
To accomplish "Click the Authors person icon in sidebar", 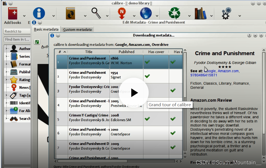I will [14, 49].
